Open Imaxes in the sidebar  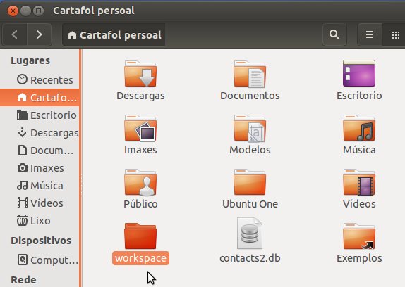pos(40,168)
